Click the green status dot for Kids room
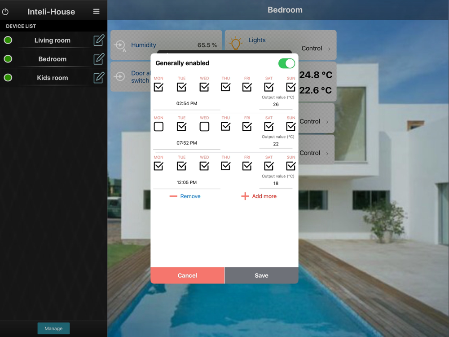 point(8,78)
